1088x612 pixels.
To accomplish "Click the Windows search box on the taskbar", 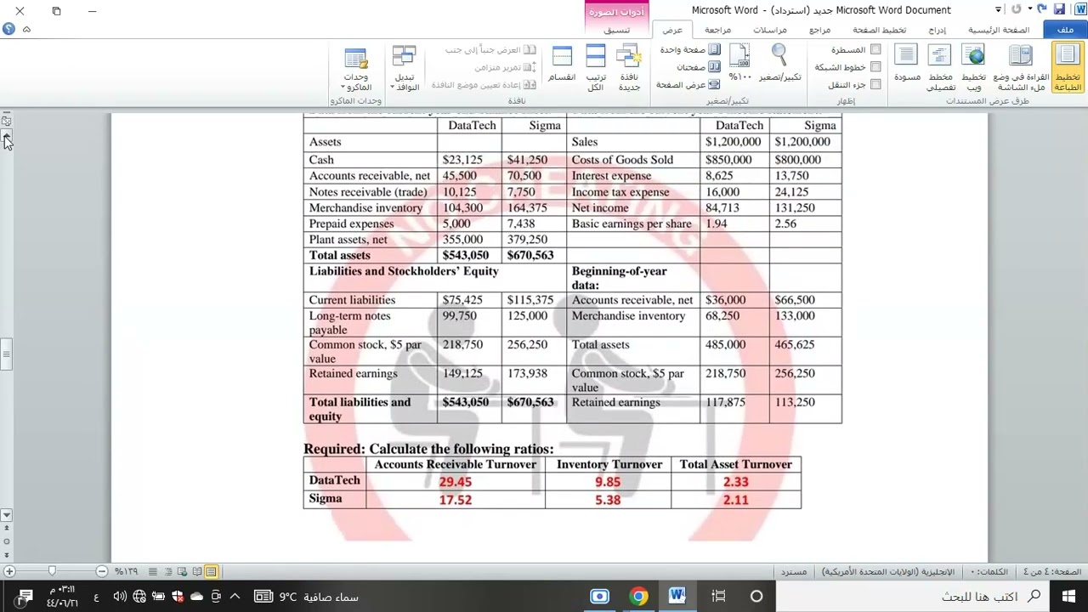I will 912,597.
